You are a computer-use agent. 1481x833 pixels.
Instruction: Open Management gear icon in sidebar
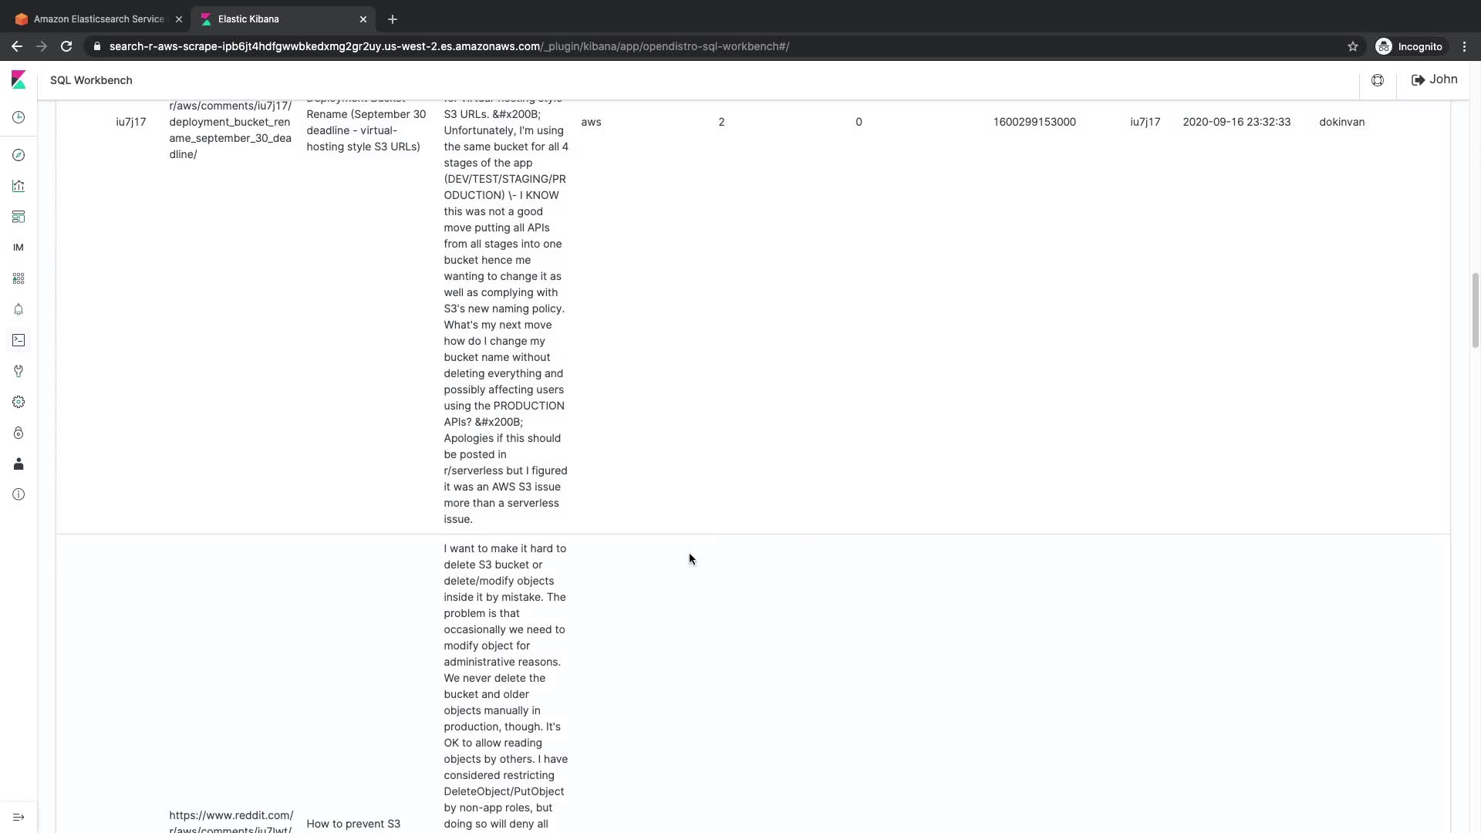[19, 402]
